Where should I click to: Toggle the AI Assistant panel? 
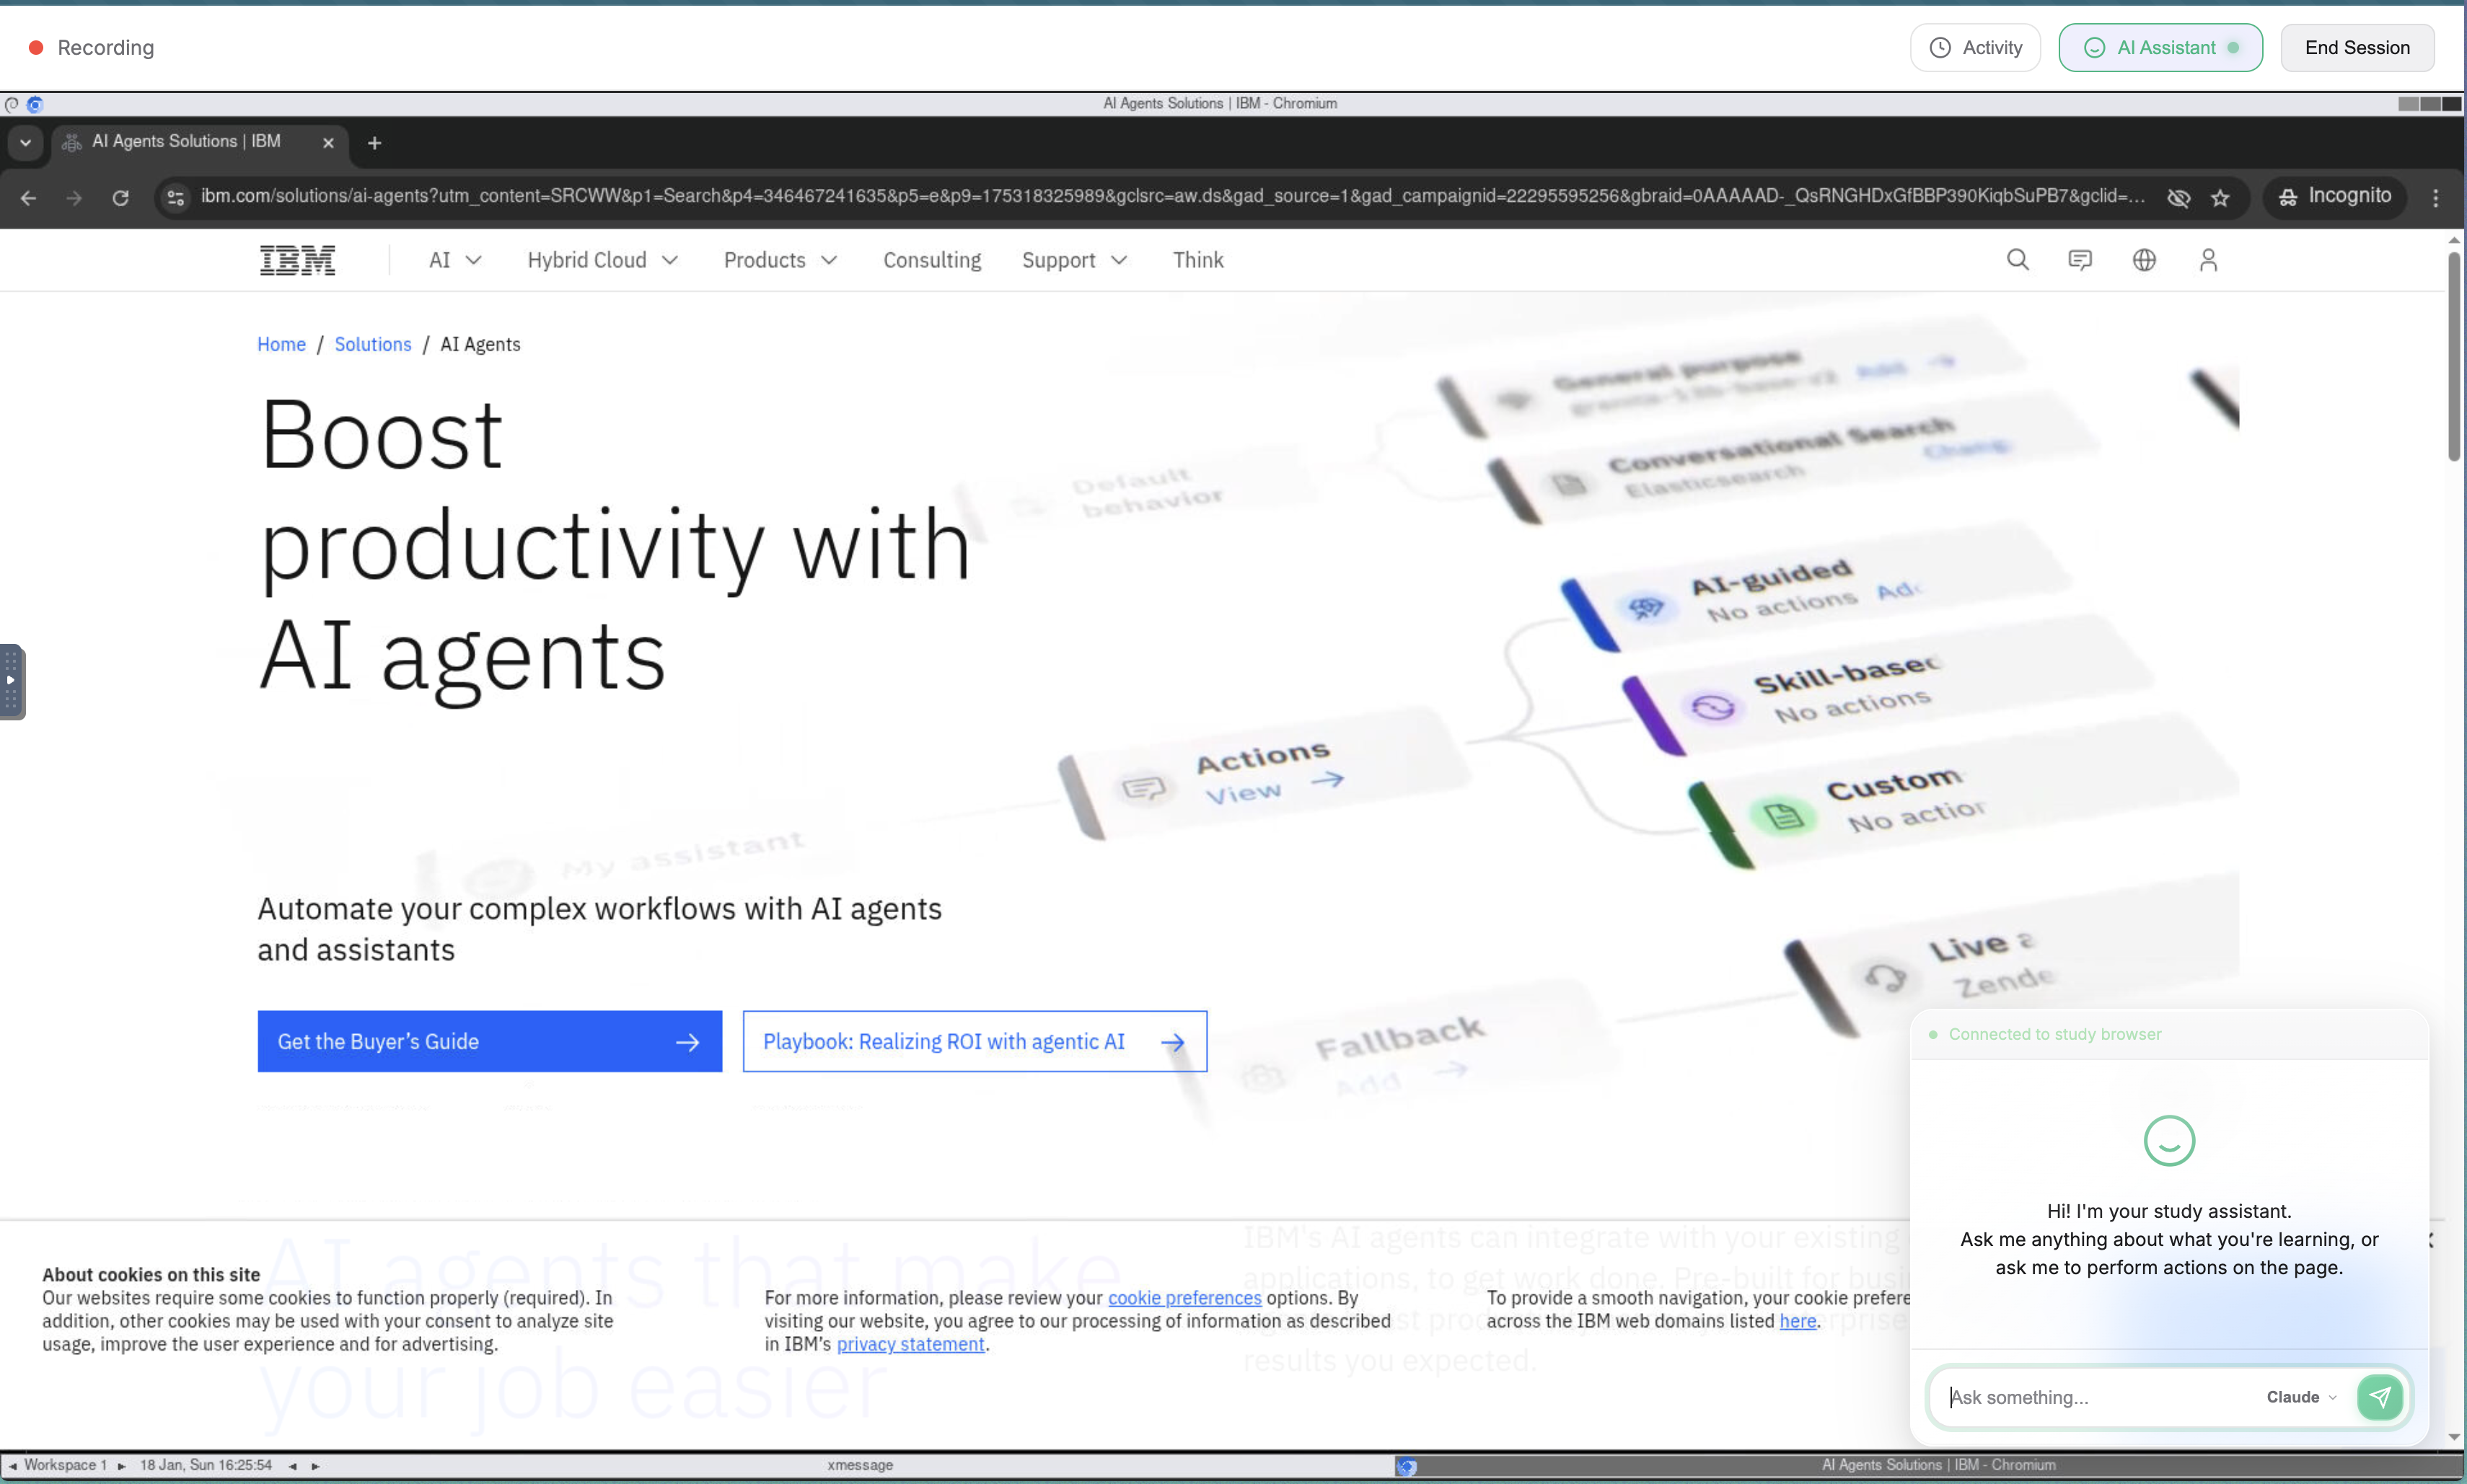click(2160, 48)
